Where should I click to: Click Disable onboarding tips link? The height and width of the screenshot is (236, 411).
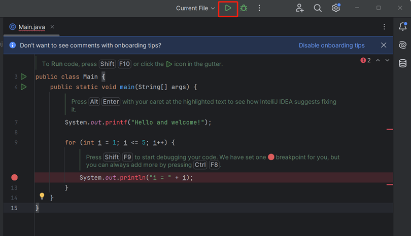[331, 45]
